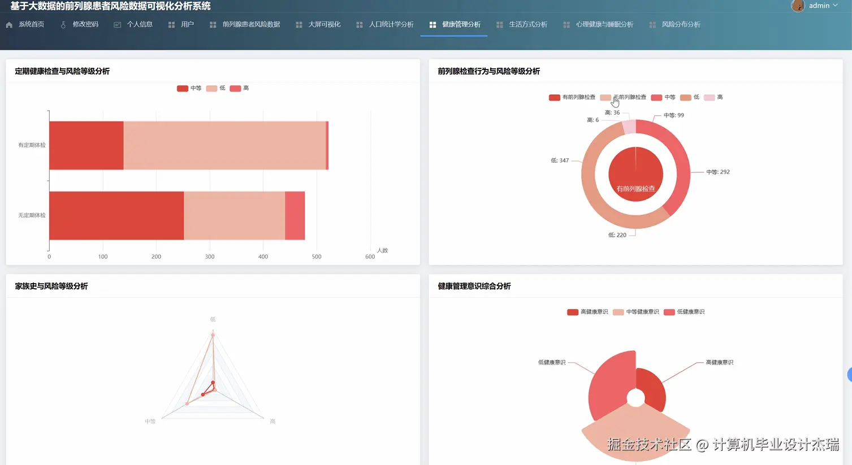
Task: Toggle 高 legend in 定期健康检查 chart
Action: coord(239,88)
